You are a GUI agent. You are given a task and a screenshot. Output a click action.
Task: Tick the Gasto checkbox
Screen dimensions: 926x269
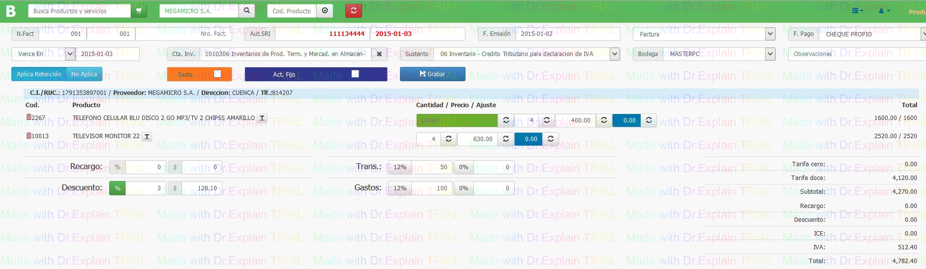click(217, 74)
